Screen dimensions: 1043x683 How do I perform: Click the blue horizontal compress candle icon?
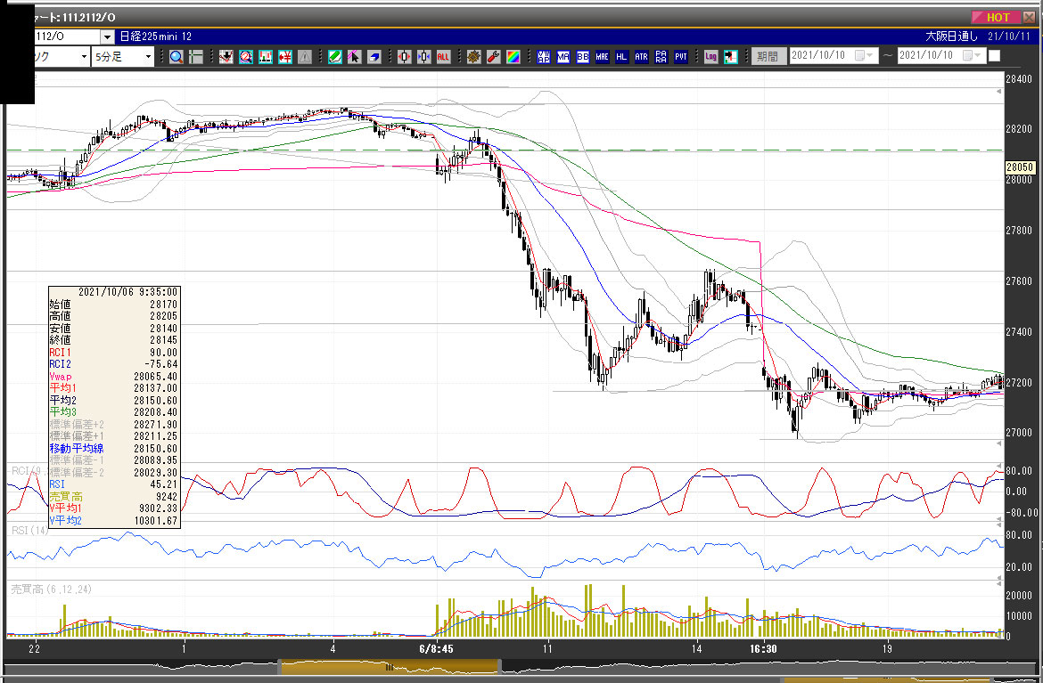[423, 57]
